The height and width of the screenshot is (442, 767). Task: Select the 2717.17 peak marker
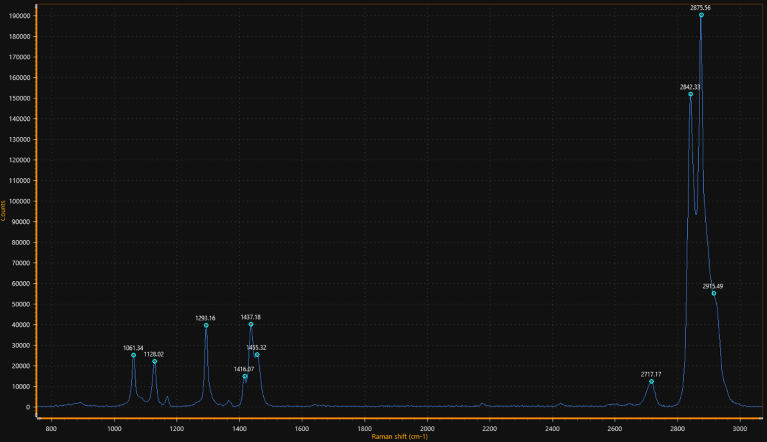pos(651,381)
